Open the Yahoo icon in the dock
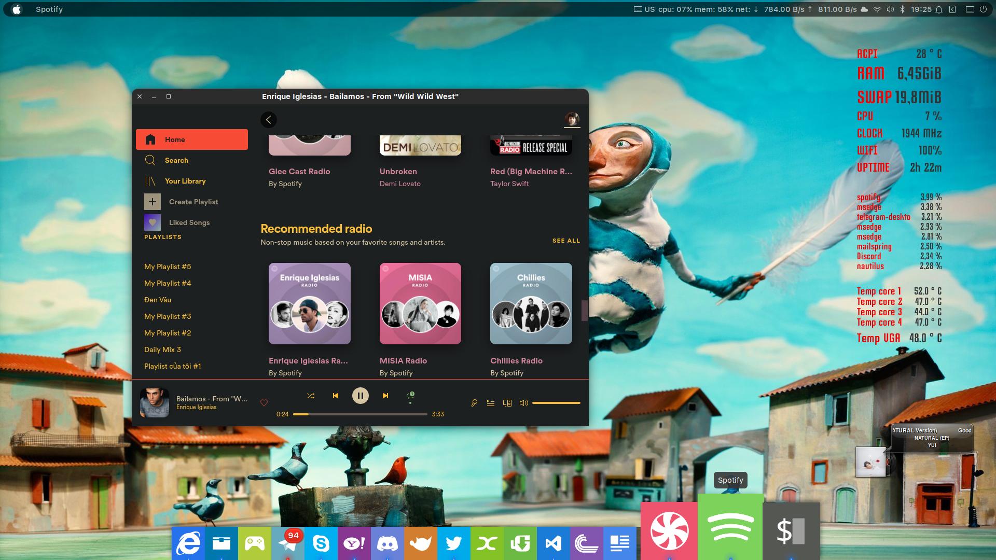996x560 pixels. pos(354,543)
